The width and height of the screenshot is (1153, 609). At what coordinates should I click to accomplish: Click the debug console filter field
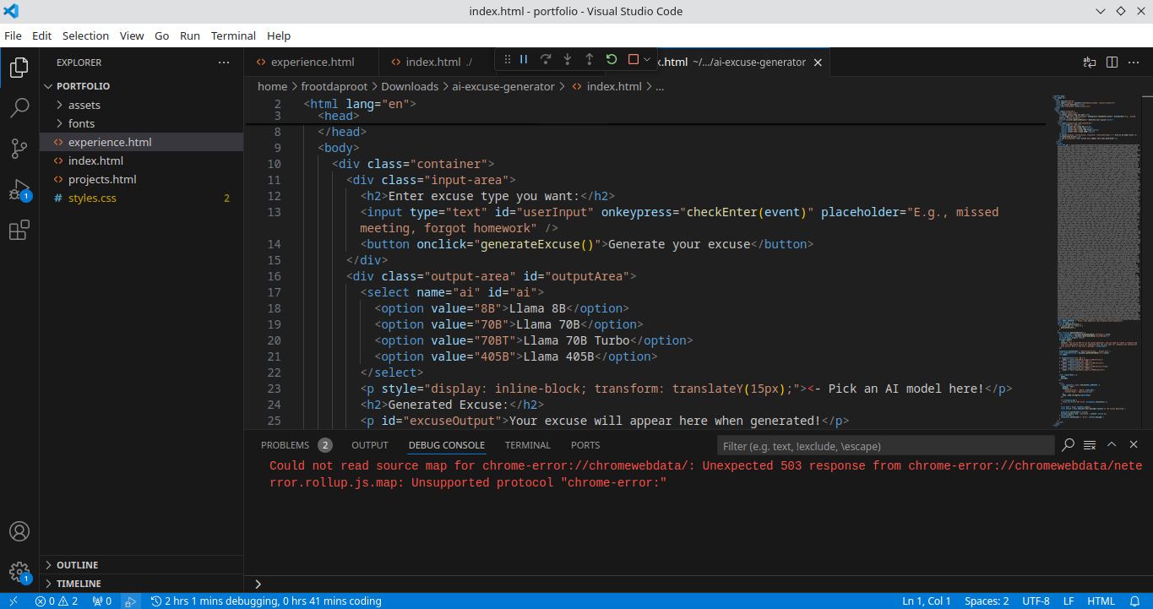point(884,446)
